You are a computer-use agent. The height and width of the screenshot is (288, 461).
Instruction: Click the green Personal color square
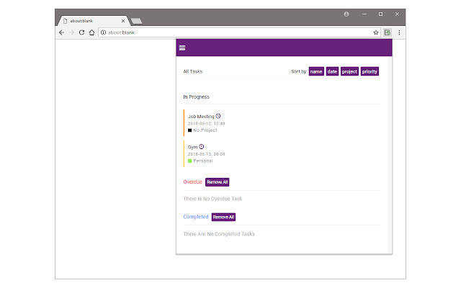[x=189, y=161]
